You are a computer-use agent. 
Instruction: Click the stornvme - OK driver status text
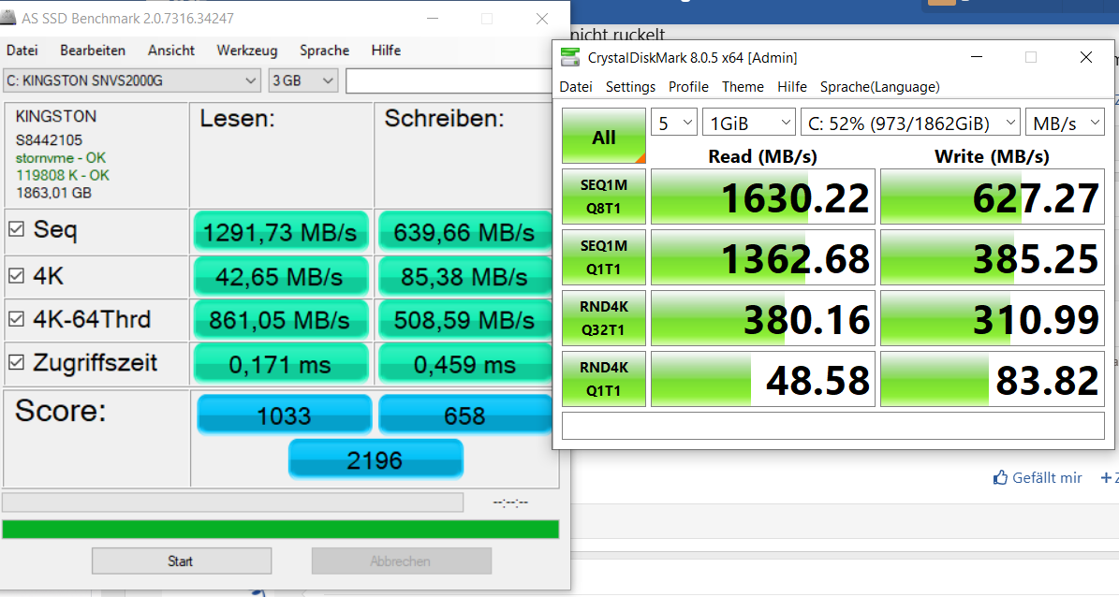tap(61, 157)
